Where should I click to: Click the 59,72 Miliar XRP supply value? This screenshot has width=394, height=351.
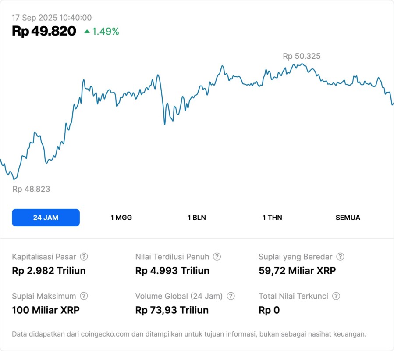(x=297, y=271)
